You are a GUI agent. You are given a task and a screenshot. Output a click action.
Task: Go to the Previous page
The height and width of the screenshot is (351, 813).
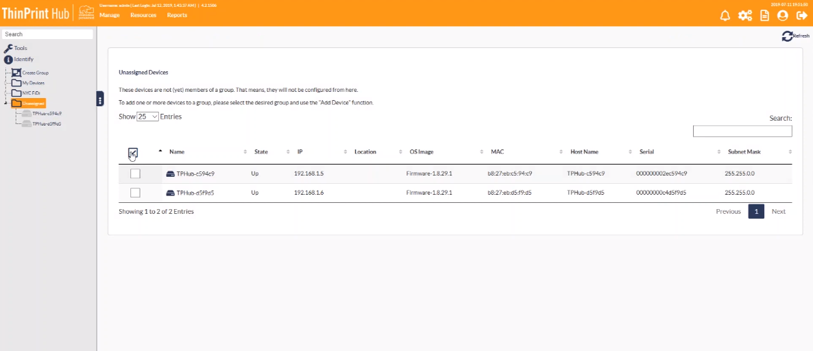click(x=728, y=212)
